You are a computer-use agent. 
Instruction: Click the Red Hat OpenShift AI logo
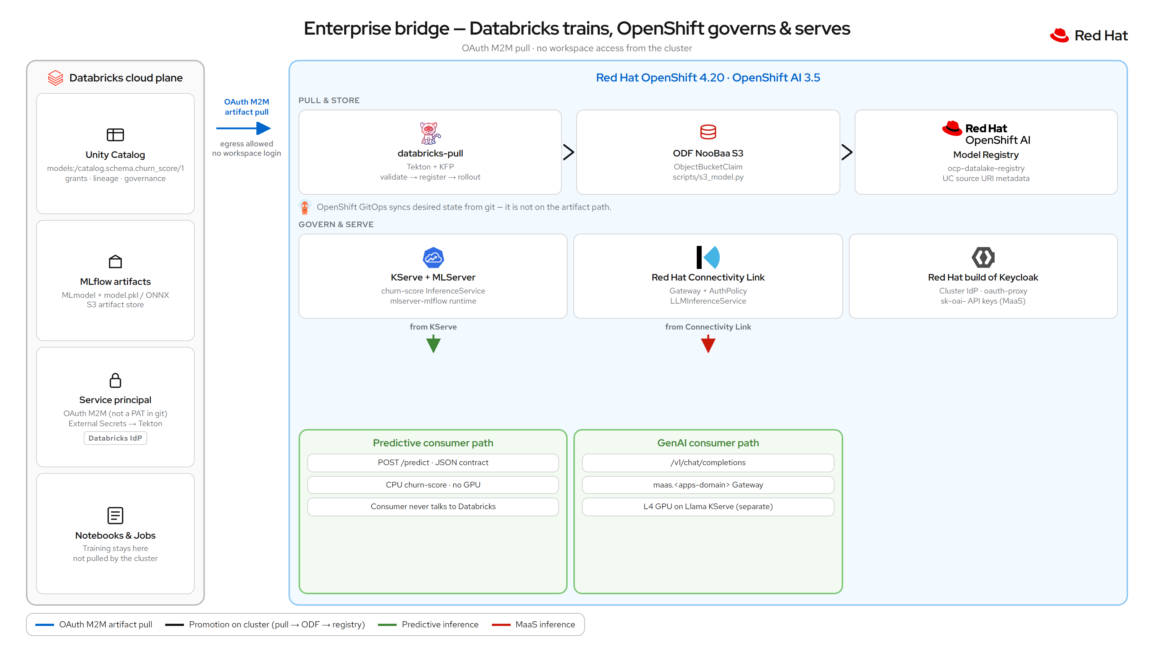coord(986,133)
